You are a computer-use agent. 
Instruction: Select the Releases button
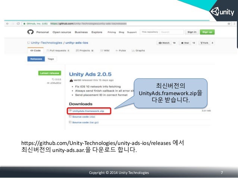click(36, 59)
